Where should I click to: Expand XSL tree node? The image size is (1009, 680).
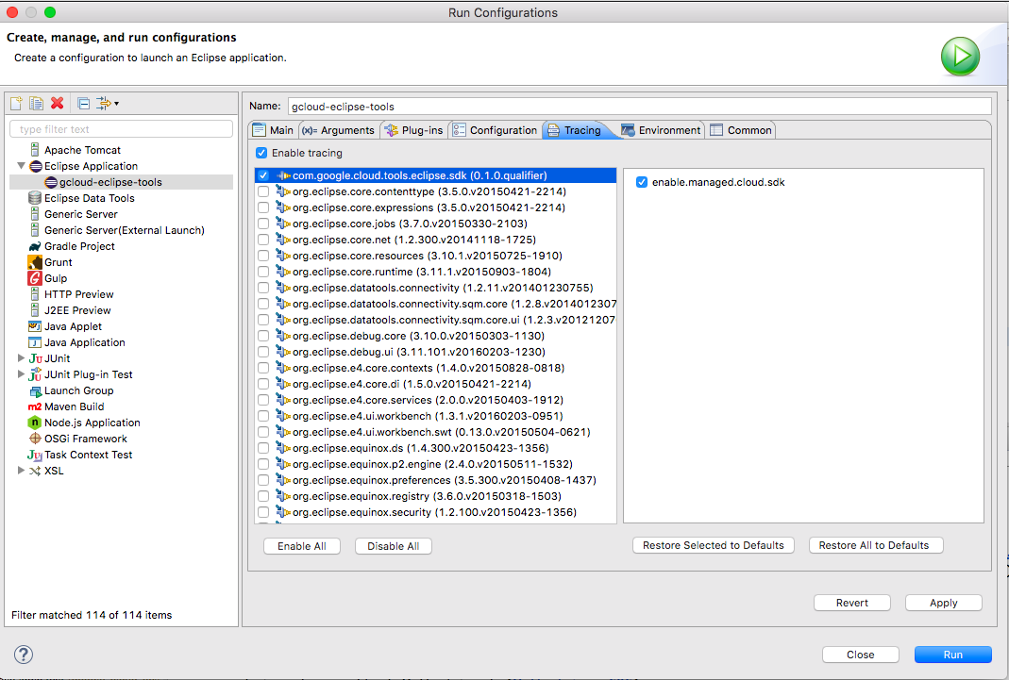[21, 471]
